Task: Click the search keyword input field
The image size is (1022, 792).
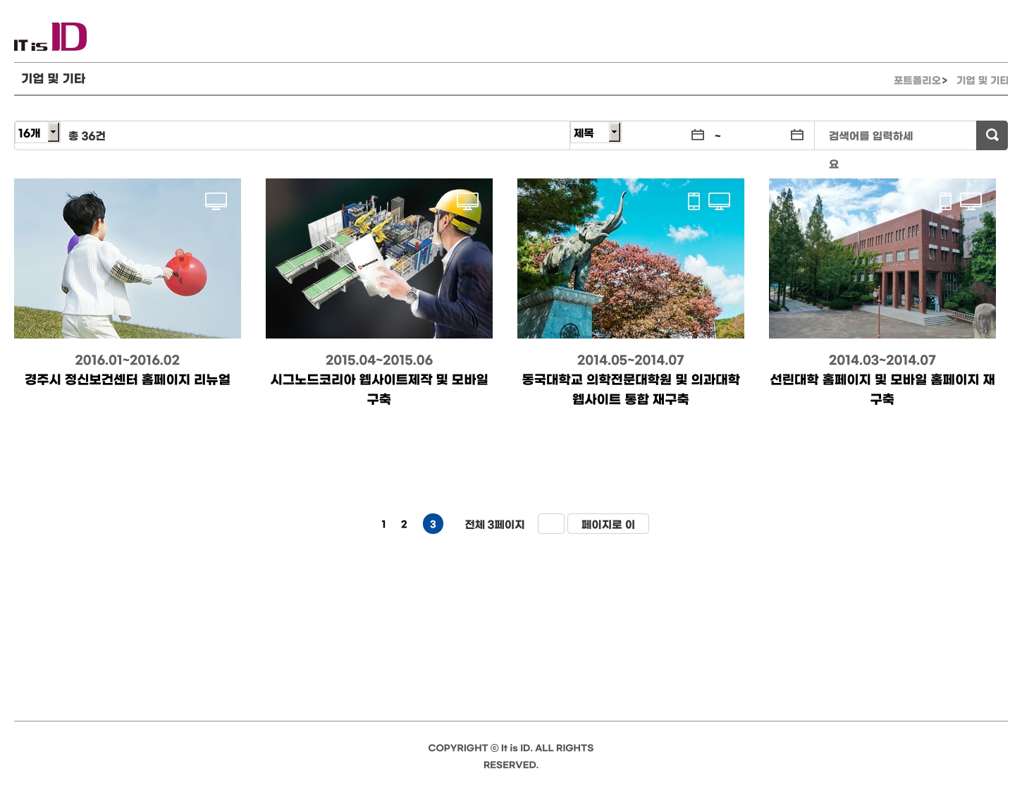Action: [894, 135]
